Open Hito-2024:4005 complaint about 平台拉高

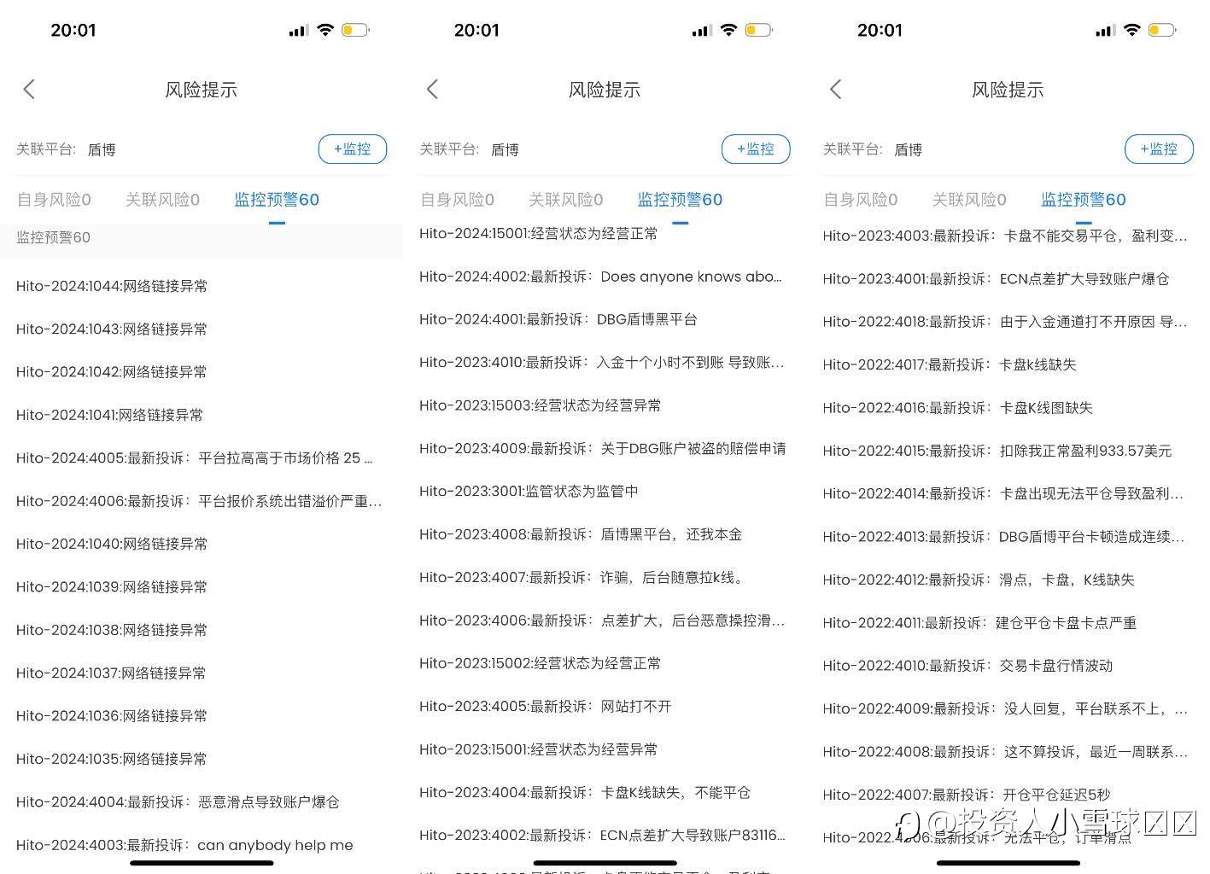pyautogui.click(x=195, y=457)
